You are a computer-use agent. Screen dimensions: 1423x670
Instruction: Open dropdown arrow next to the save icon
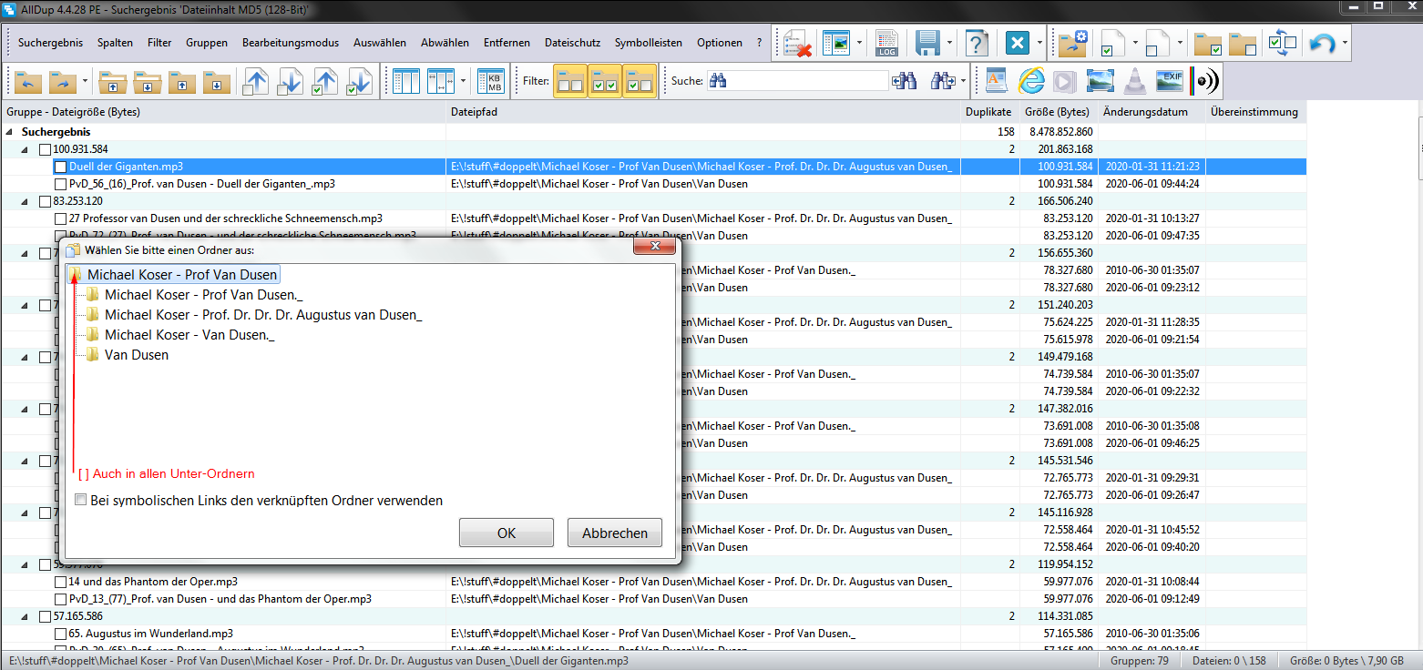949,44
